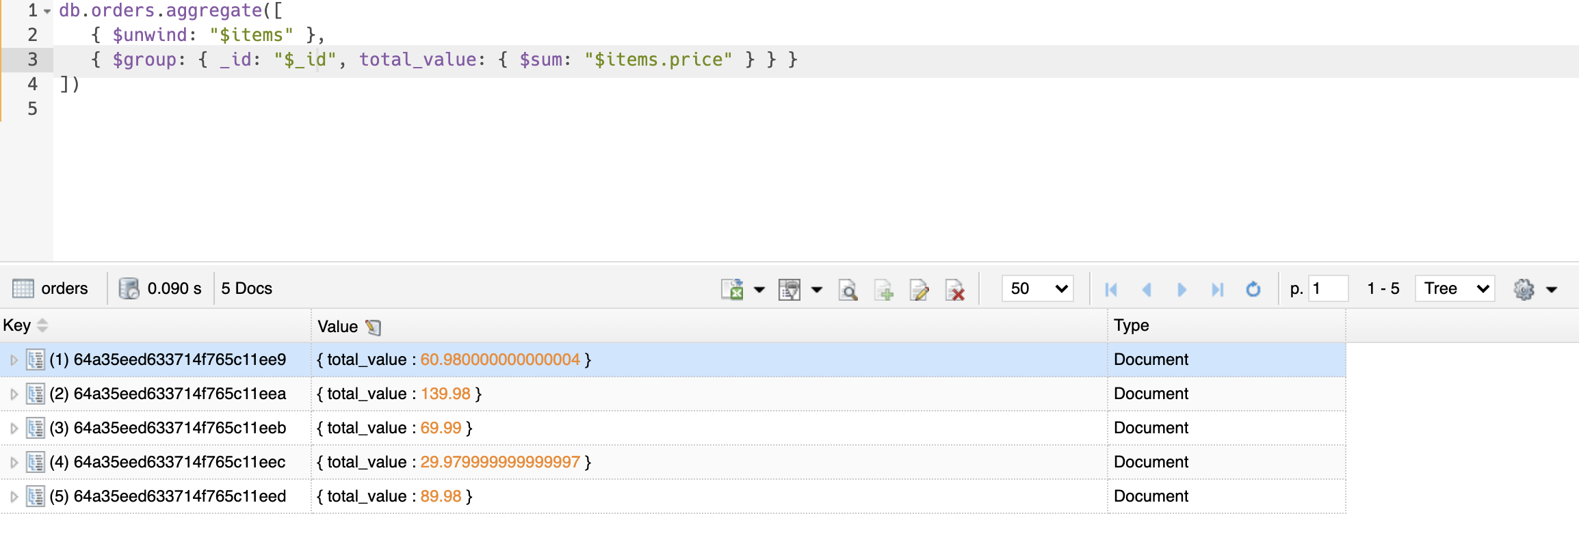Refresh the query results
The image size is (1579, 544).
pos(1253,289)
